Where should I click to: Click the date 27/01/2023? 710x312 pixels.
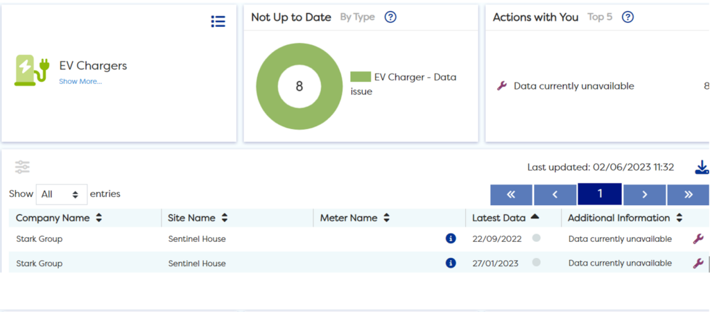[x=496, y=263]
